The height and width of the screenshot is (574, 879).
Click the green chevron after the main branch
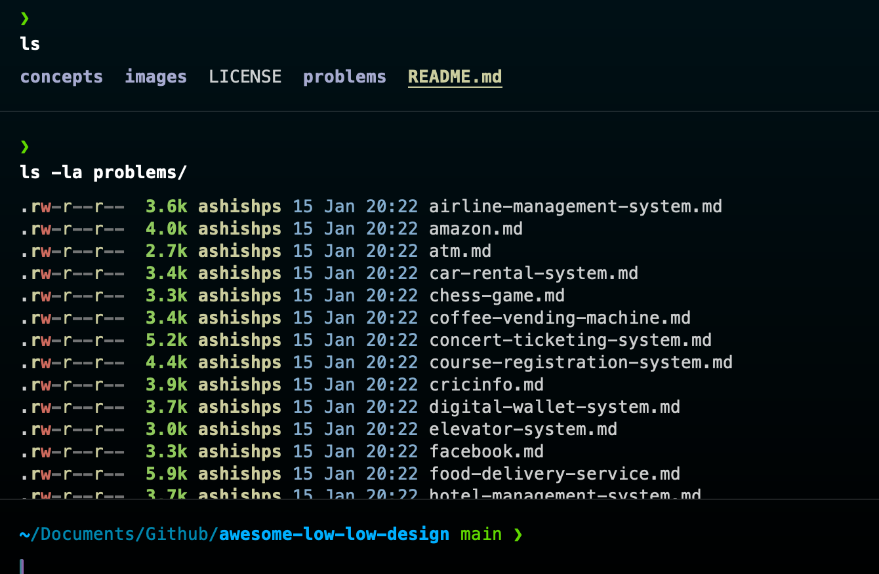pyautogui.click(x=518, y=535)
